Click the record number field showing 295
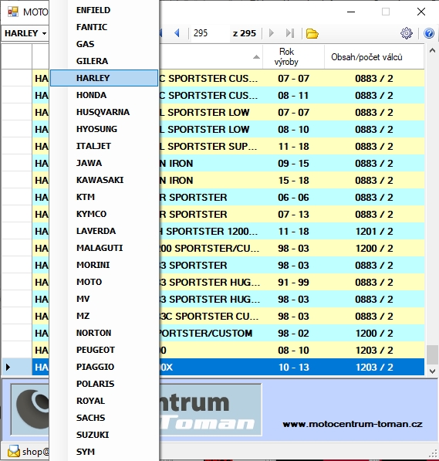439x461 pixels. point(210,33)
